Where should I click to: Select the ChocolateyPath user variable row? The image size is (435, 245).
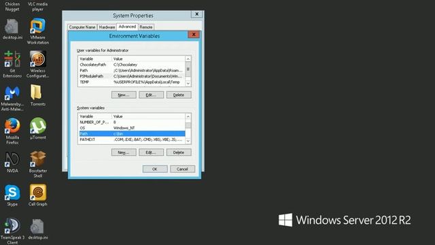click(132, 65)
